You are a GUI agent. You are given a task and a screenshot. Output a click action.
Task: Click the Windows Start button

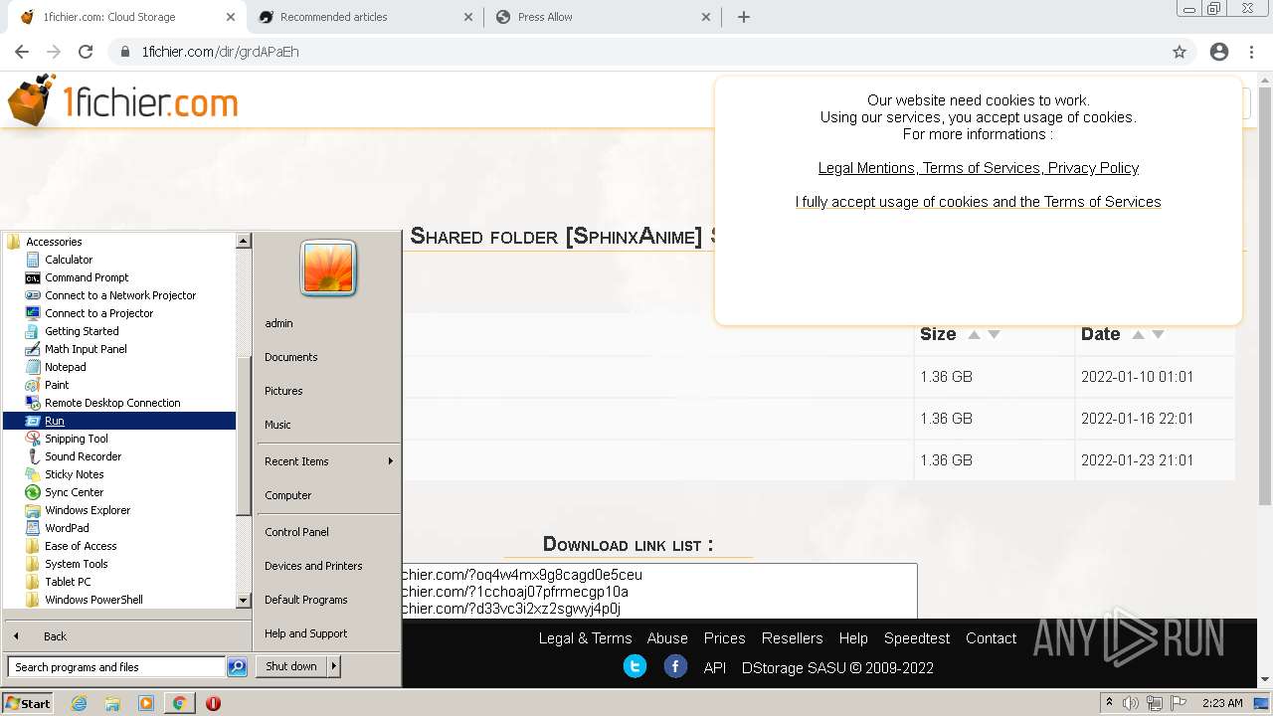point(28,703)
